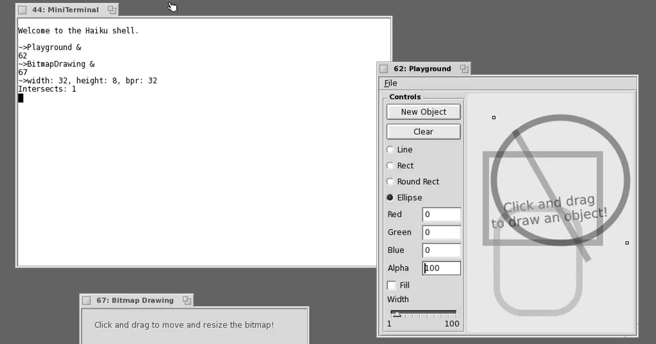Click the 'Welcome to the Haiku shell.' text

click(78, 31)
